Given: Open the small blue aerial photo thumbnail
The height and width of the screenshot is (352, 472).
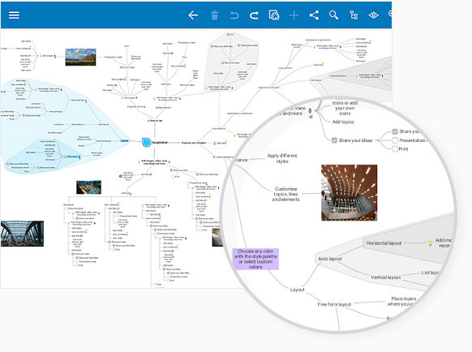Looking at the screenshot, I should 88,187.
